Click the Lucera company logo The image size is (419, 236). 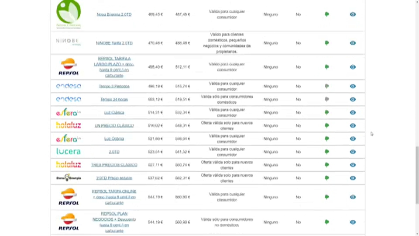click(69, 152)
